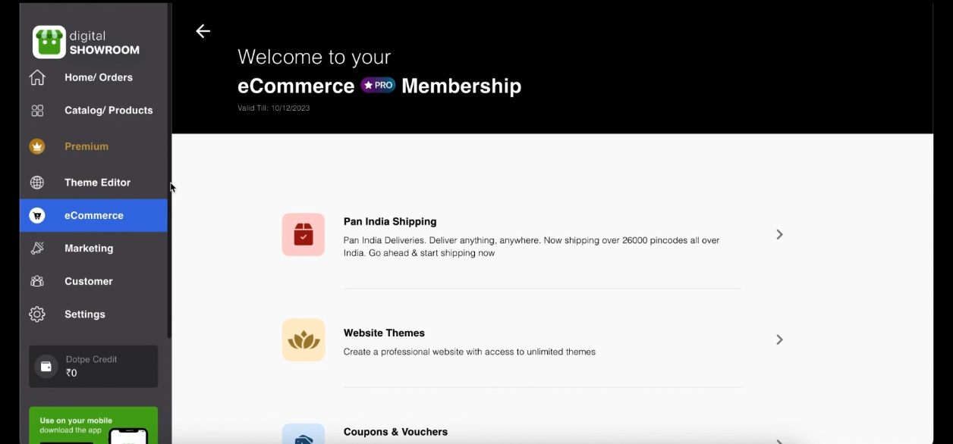
Task: Click the Settings gear icon
Action: [37, 314]
